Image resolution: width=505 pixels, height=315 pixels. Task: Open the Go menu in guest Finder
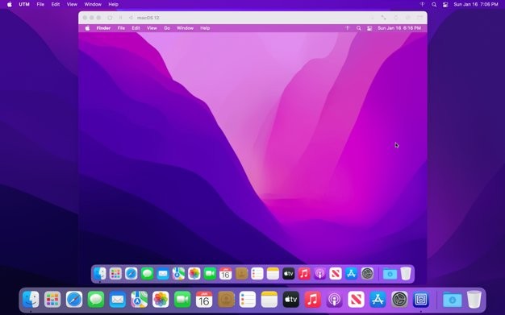[x=167, y=28]
